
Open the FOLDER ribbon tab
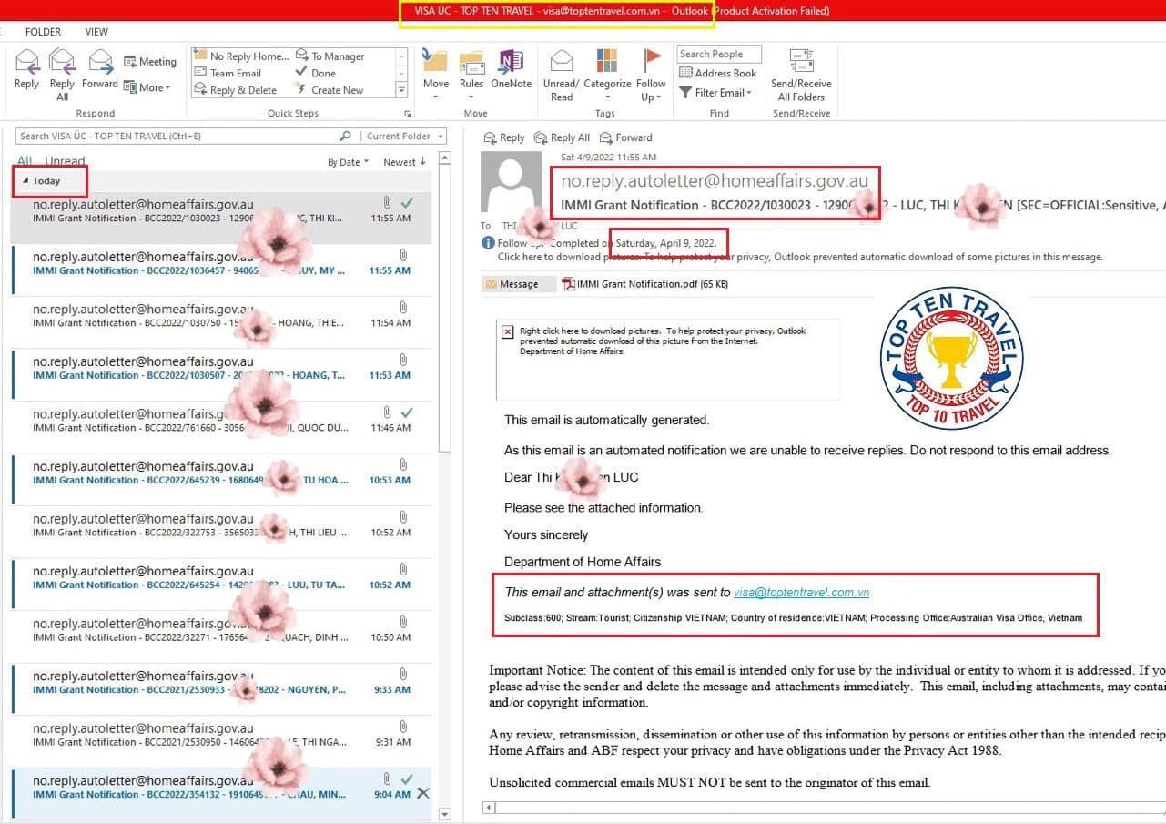43,32
